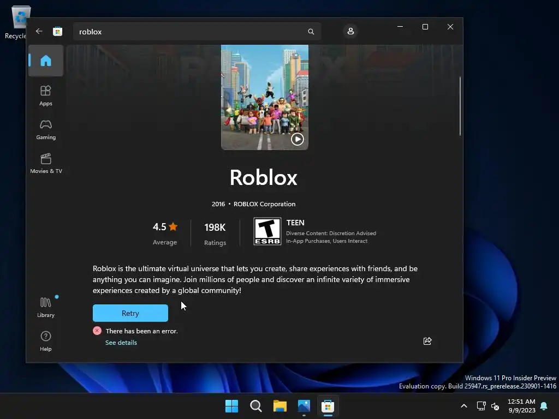Open See details error link
559x419 pixels.
121,343
